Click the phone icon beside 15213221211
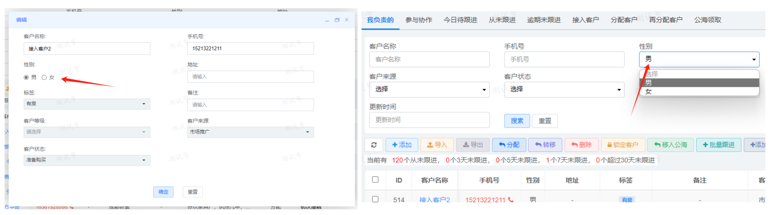The image size is (772, 215). (511, 200)
